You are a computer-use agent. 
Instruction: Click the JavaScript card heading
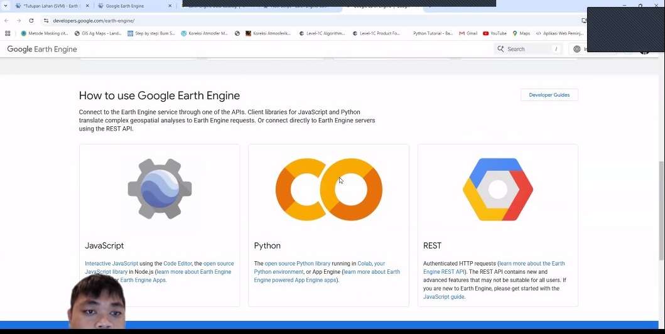tap(104, 246)
